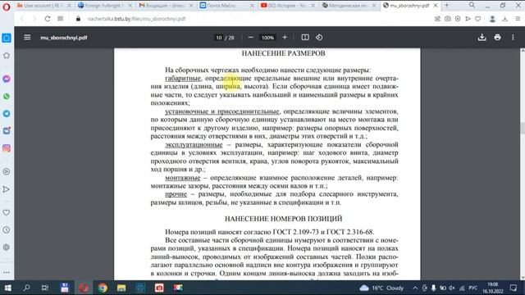Open browser downloads panel
Screen dimensions: 525x295
pos(504,19)
